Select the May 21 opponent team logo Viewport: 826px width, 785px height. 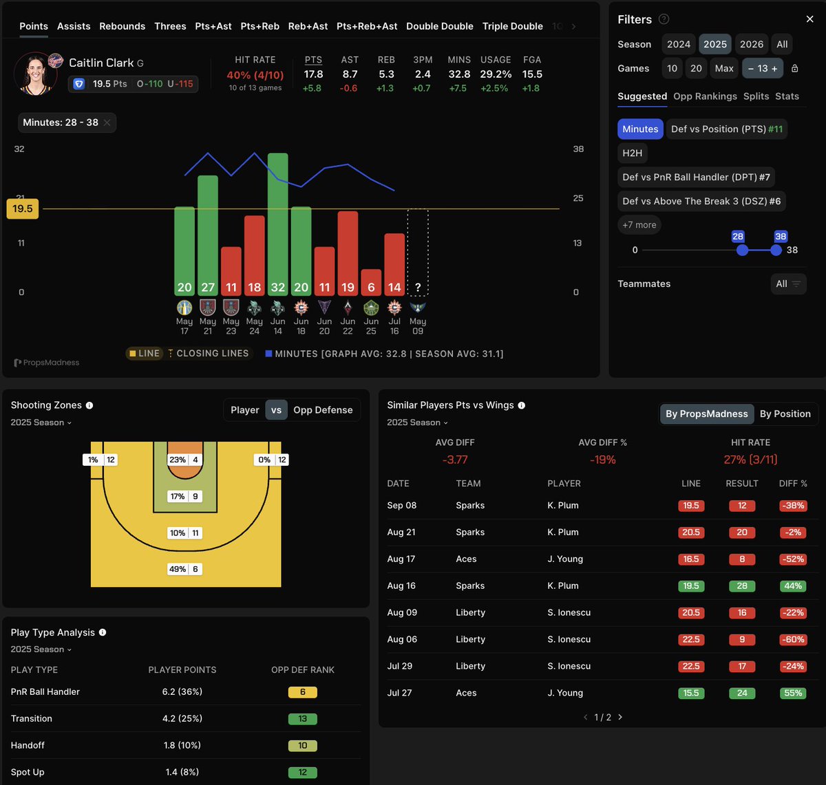(207, 307)
